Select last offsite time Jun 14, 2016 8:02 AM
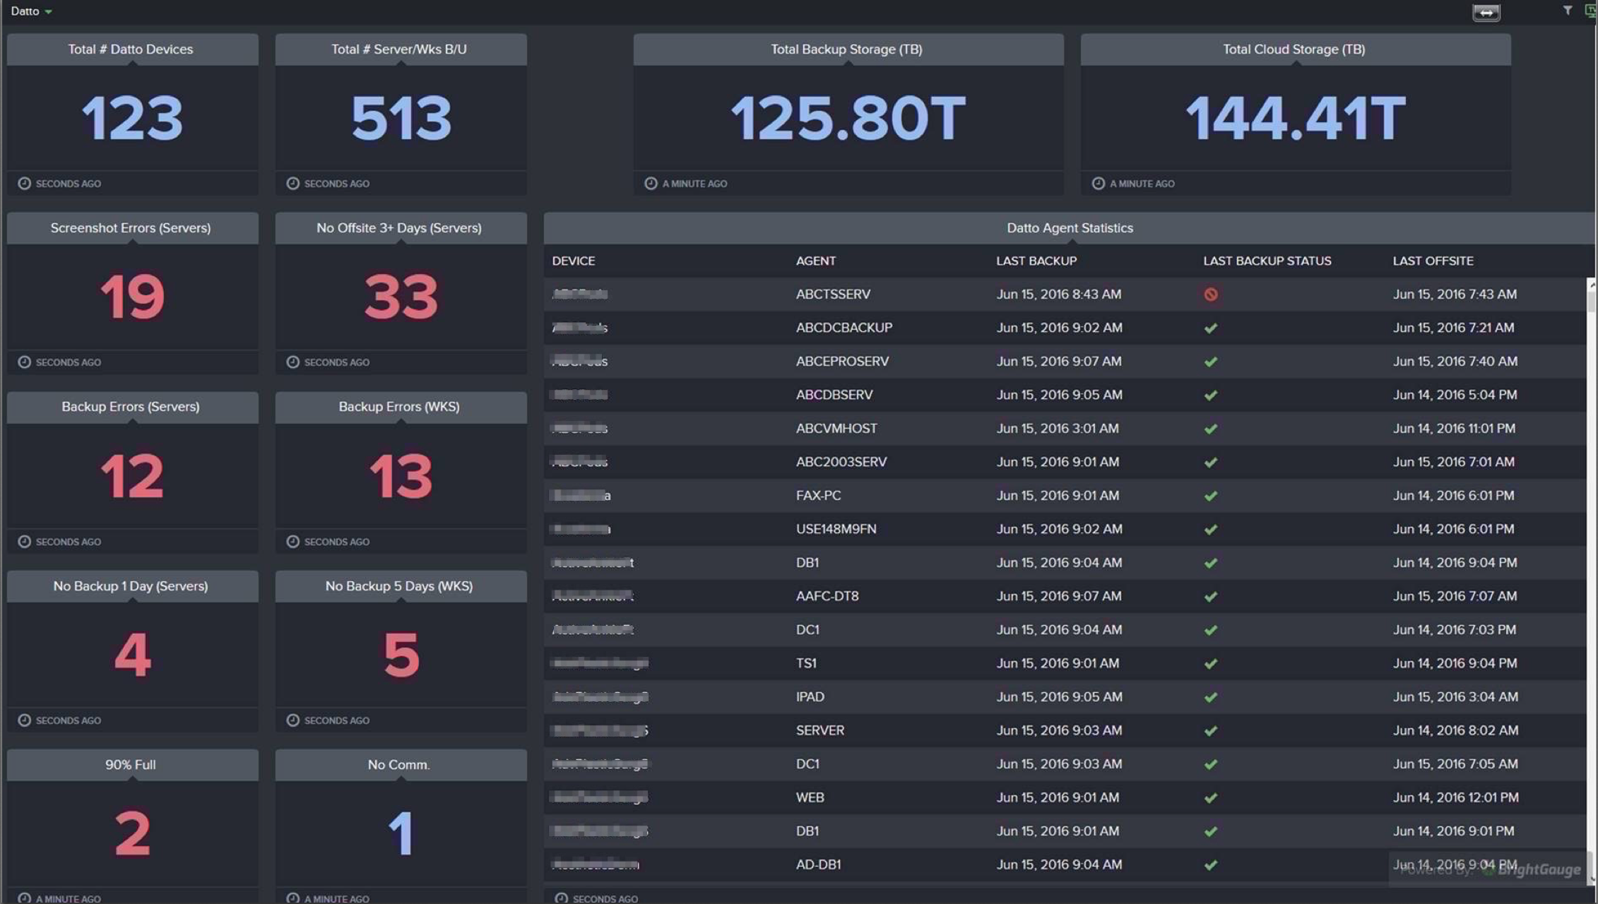Screen dimensions: 1598x904 pyautogui.click(x=1455, y=730)
